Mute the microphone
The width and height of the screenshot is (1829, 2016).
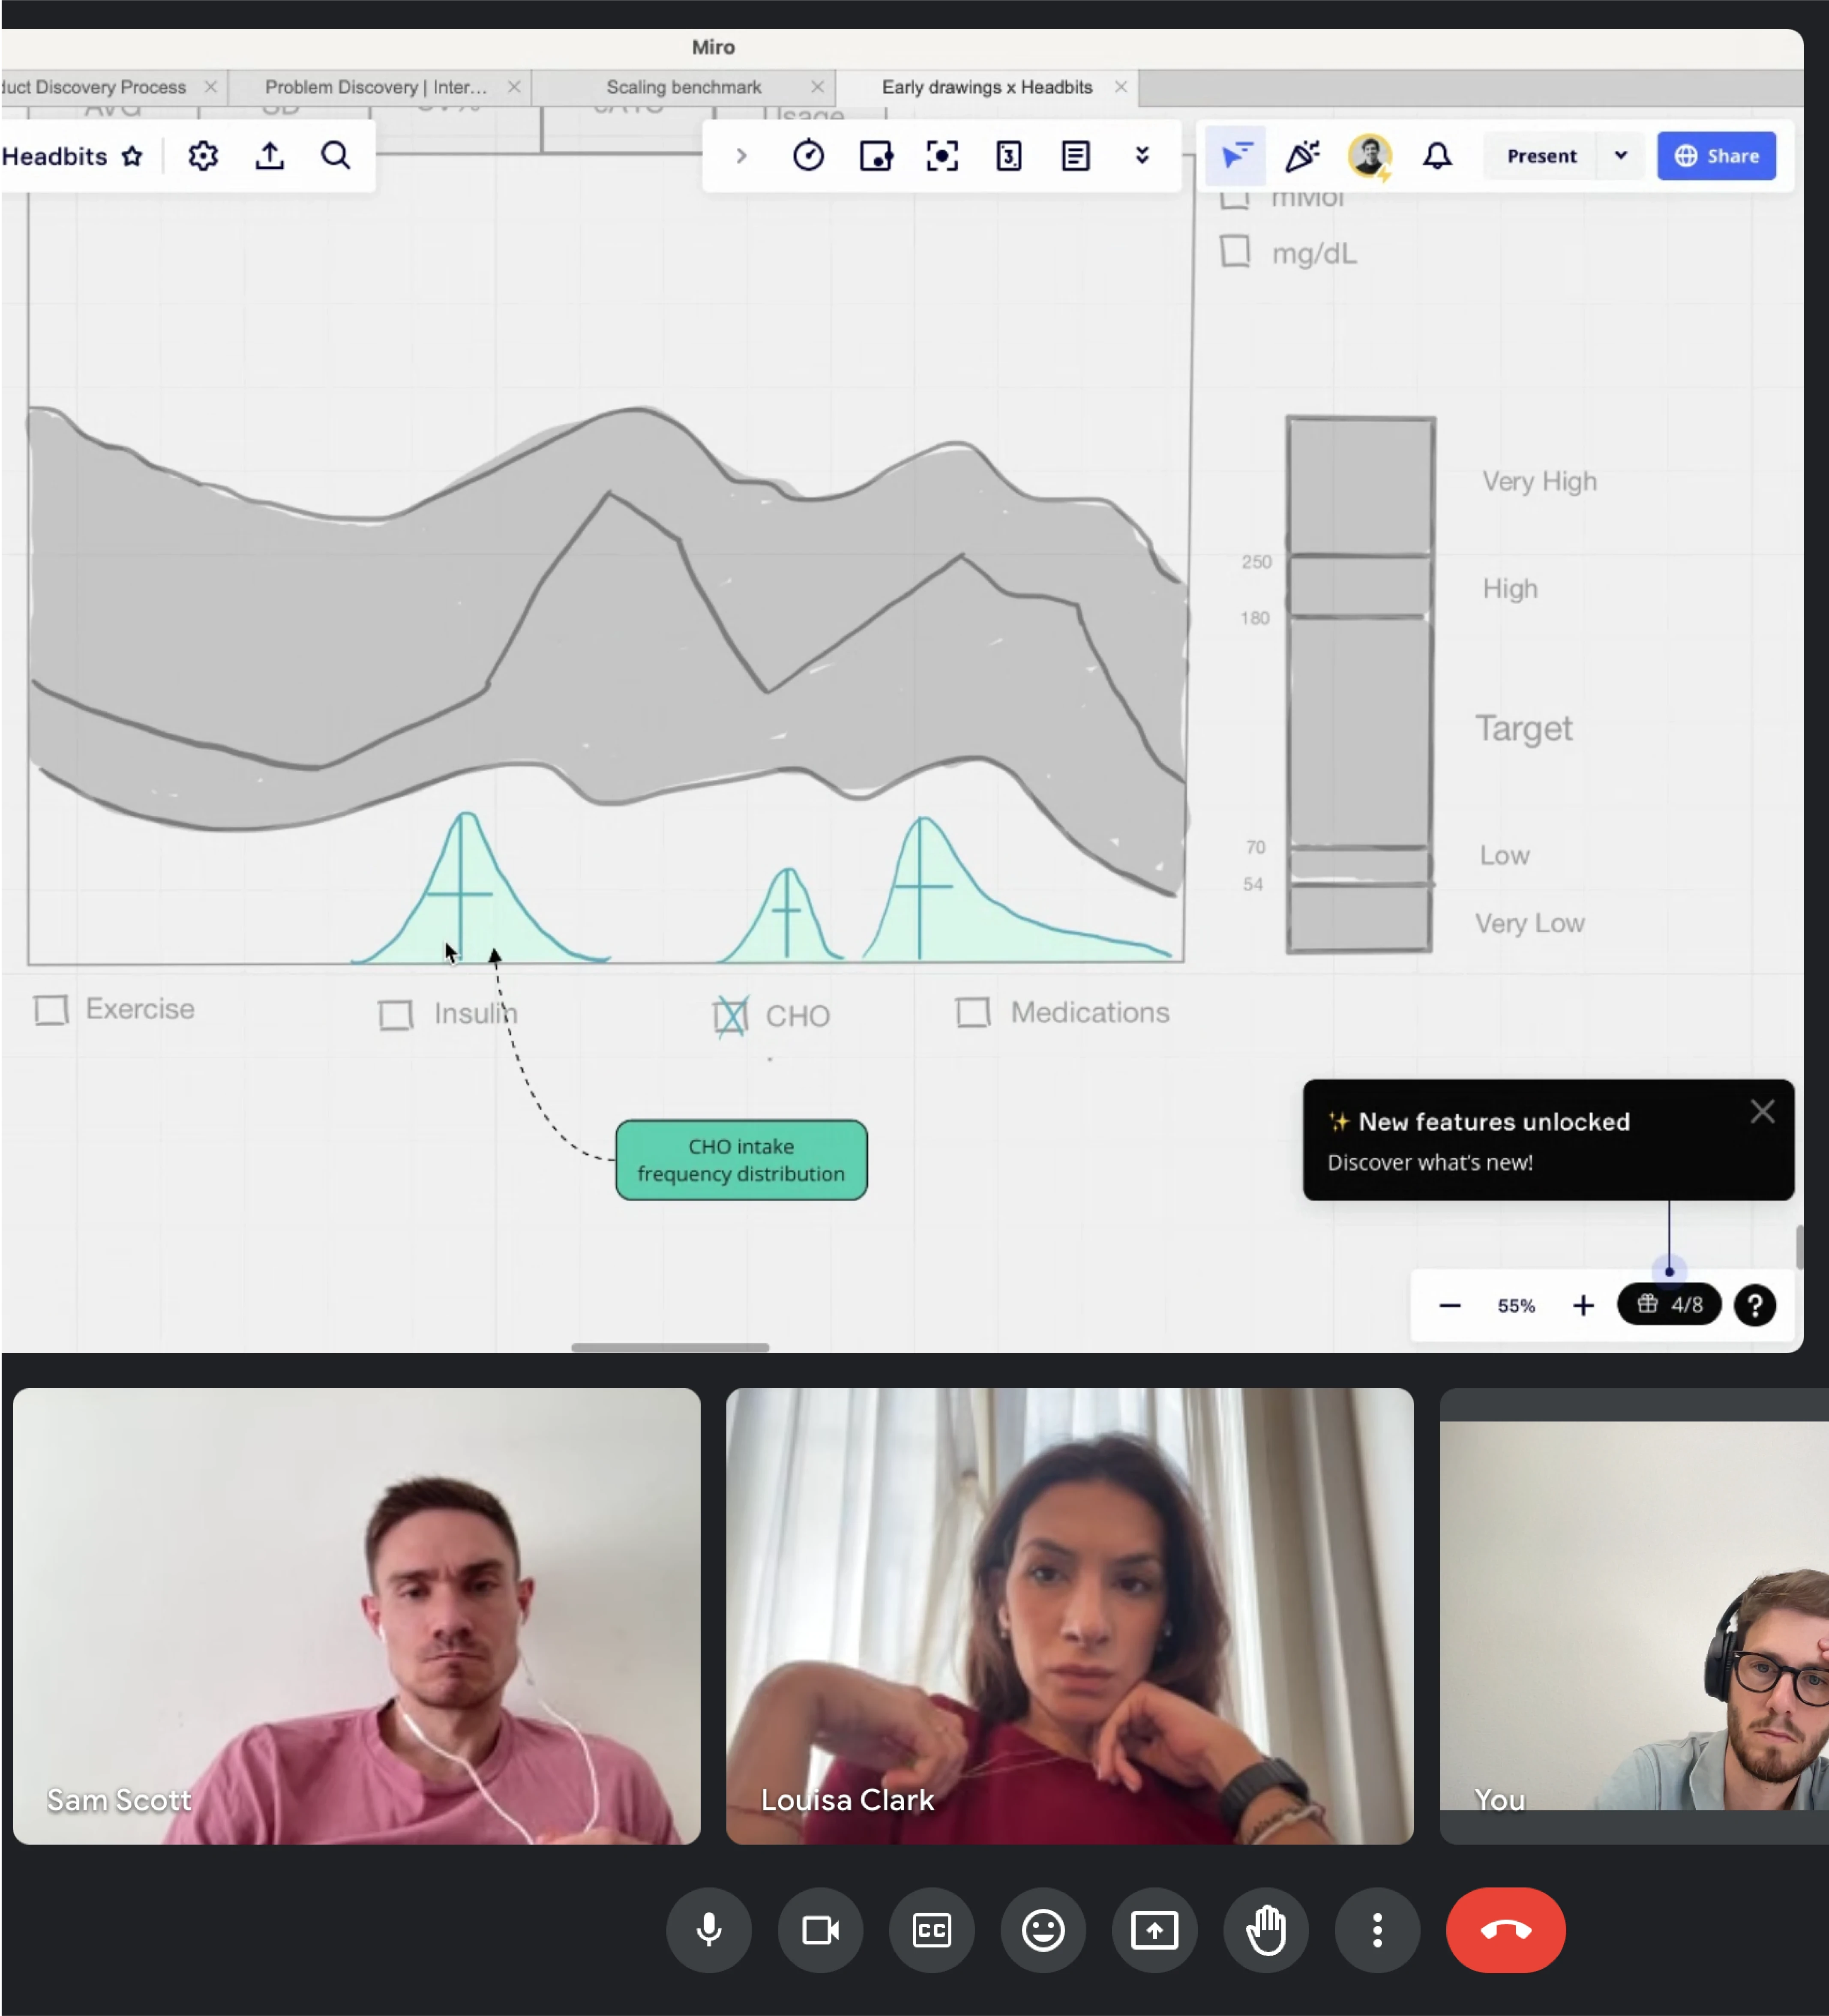709,1930
